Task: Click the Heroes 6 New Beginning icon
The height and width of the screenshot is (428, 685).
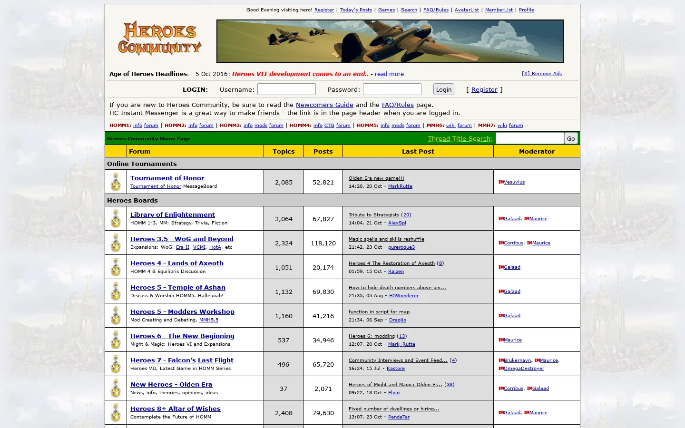Action: pos(116,340)
